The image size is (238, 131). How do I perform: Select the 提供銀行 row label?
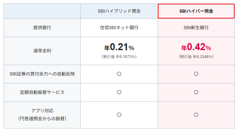click(42, 28)
